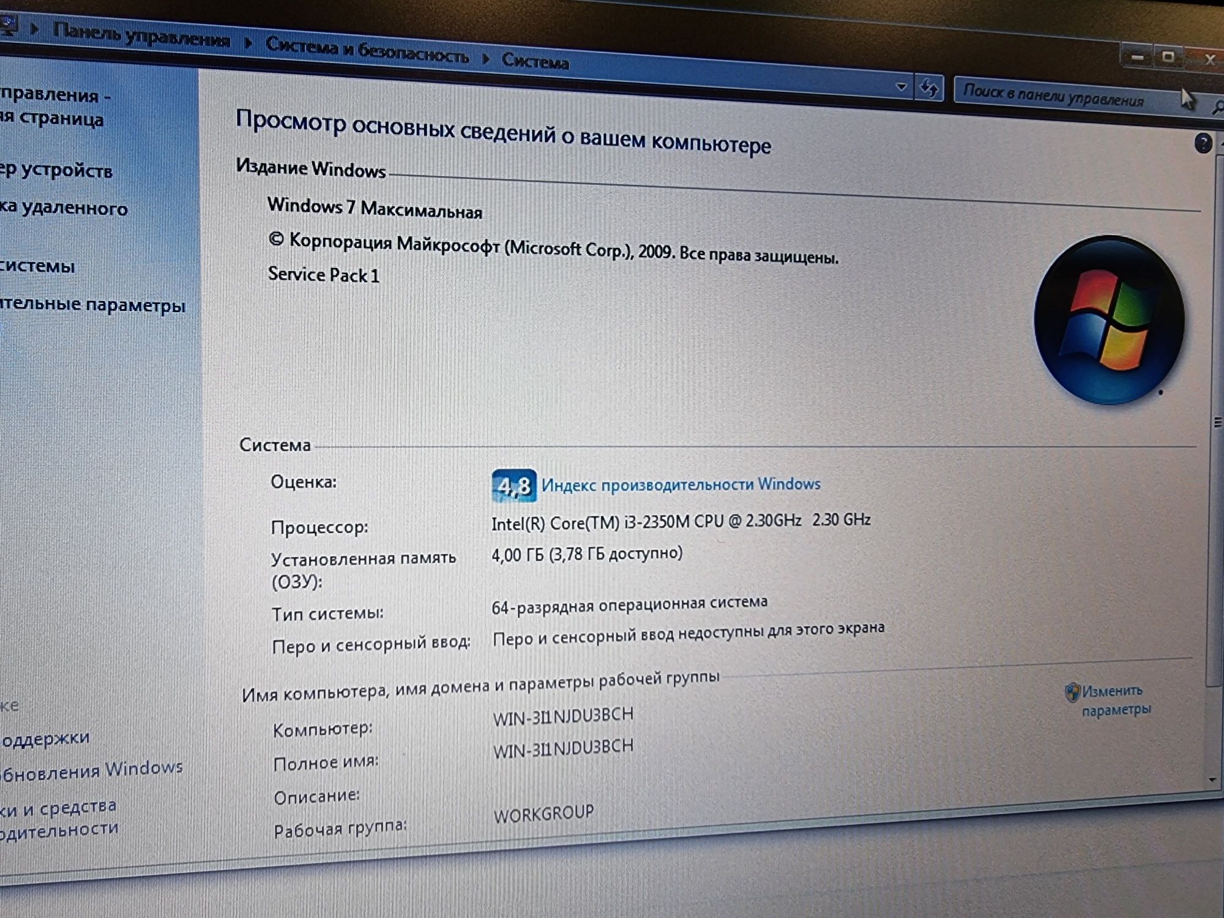Open the Windows Experience Index link

point(681,485)
